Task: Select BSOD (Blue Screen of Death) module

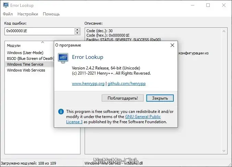Action: click(x=30, y=59)
